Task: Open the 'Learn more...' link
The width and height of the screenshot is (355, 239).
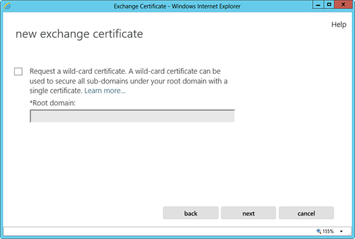Action: [x=105, y=91]
